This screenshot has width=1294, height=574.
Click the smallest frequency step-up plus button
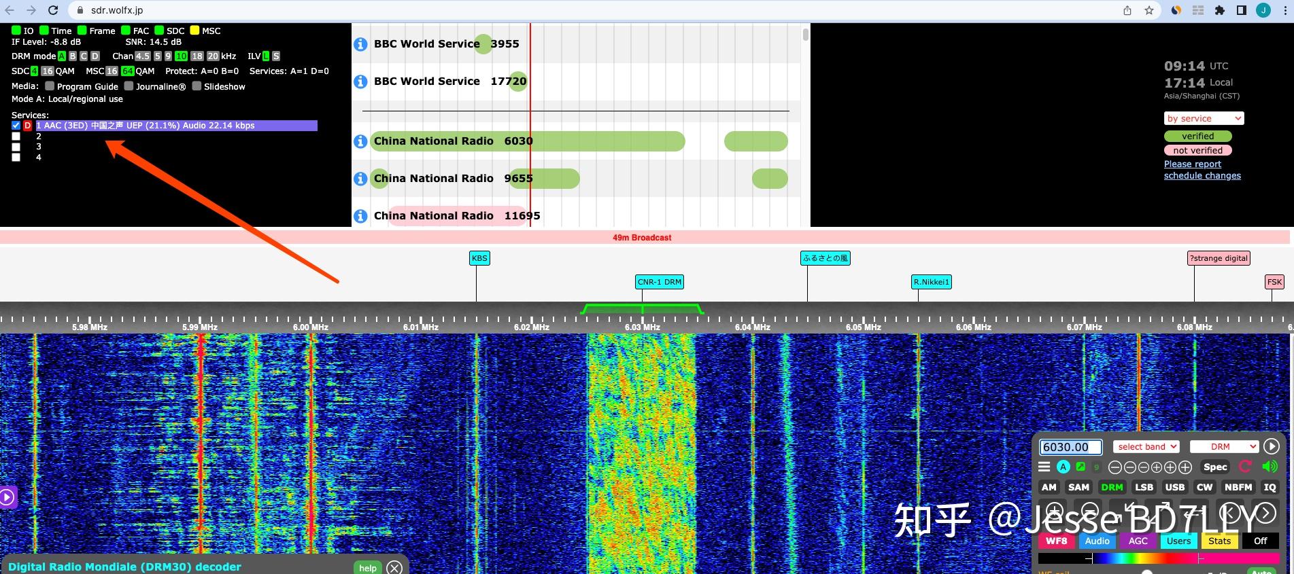(x=1157, y=467)
